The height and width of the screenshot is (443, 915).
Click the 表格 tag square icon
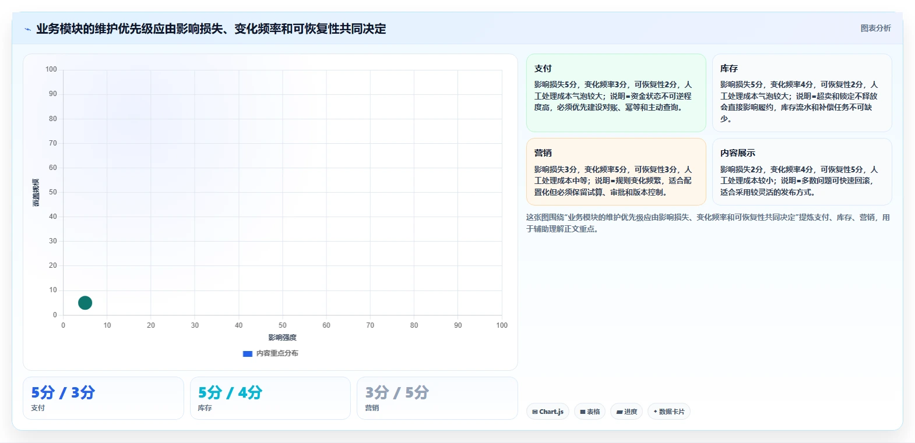[x=583, y=412]
